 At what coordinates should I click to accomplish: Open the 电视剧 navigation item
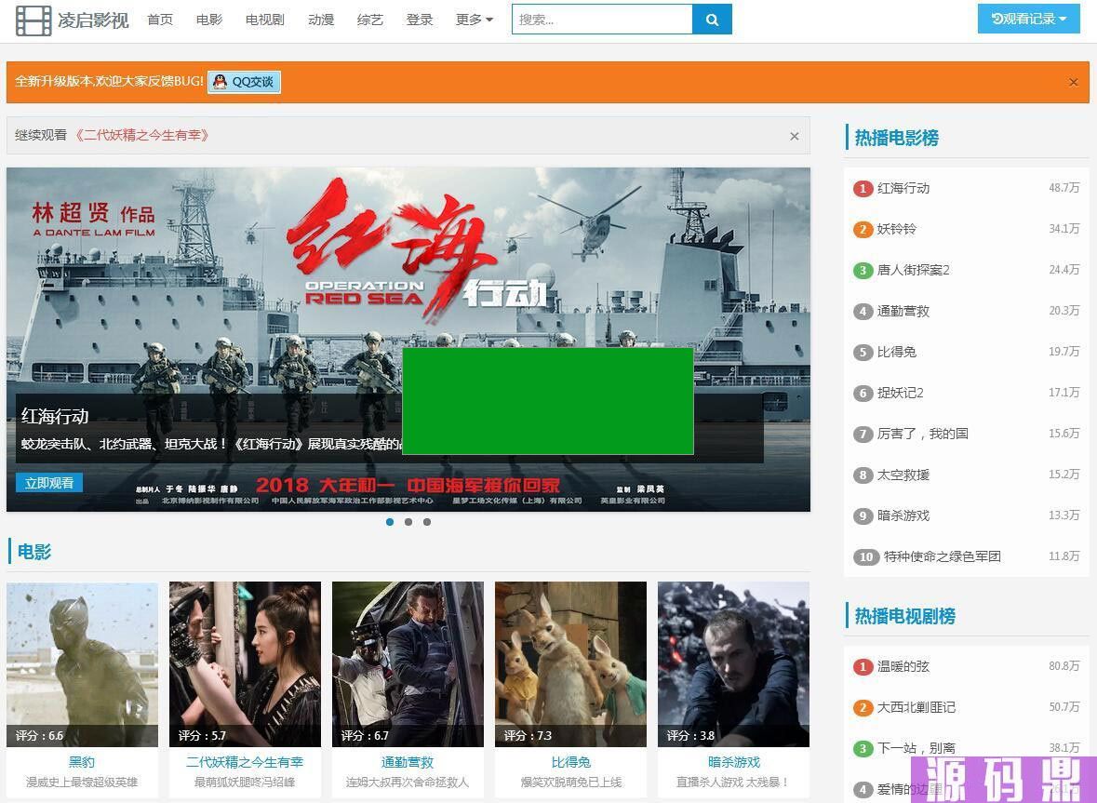(265, 20)
